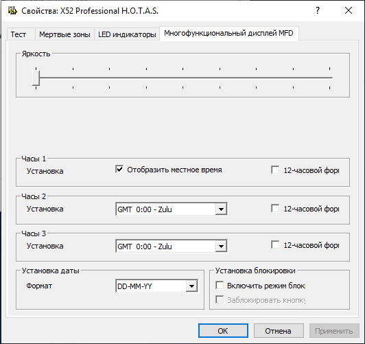
Task: Click the Яркость slider thumb
Action: coord(36,78)
